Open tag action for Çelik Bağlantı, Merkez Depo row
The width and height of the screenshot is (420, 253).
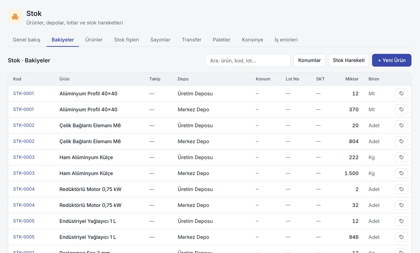[x=401, y=141]
